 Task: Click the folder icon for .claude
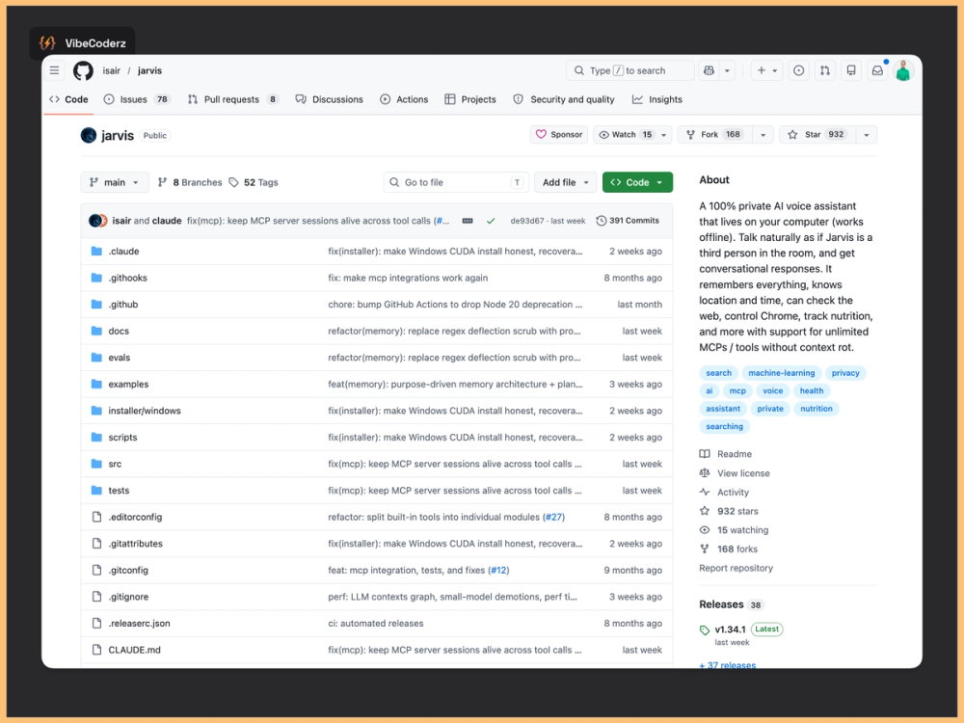(x=96, y=251)
